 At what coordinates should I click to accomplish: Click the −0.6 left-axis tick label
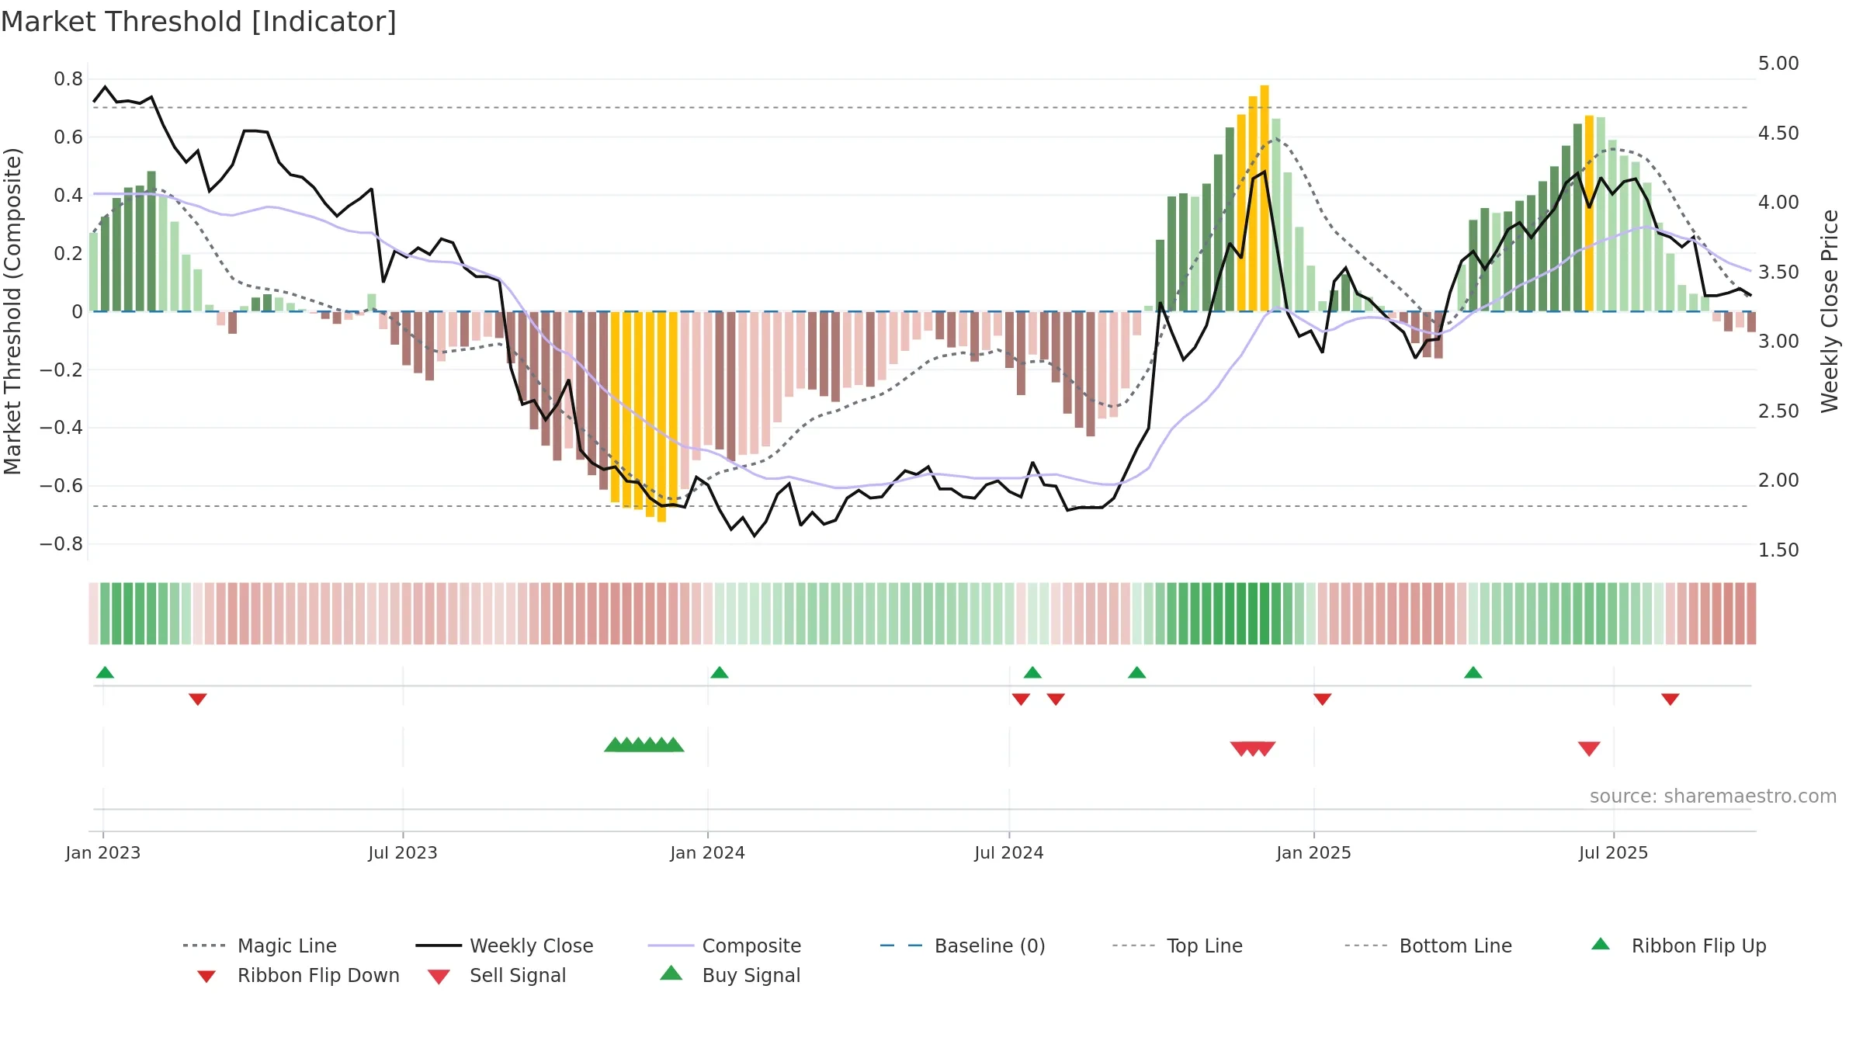click(61, 486)
